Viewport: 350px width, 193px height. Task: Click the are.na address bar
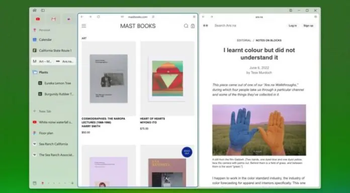[x=259, y=17]
